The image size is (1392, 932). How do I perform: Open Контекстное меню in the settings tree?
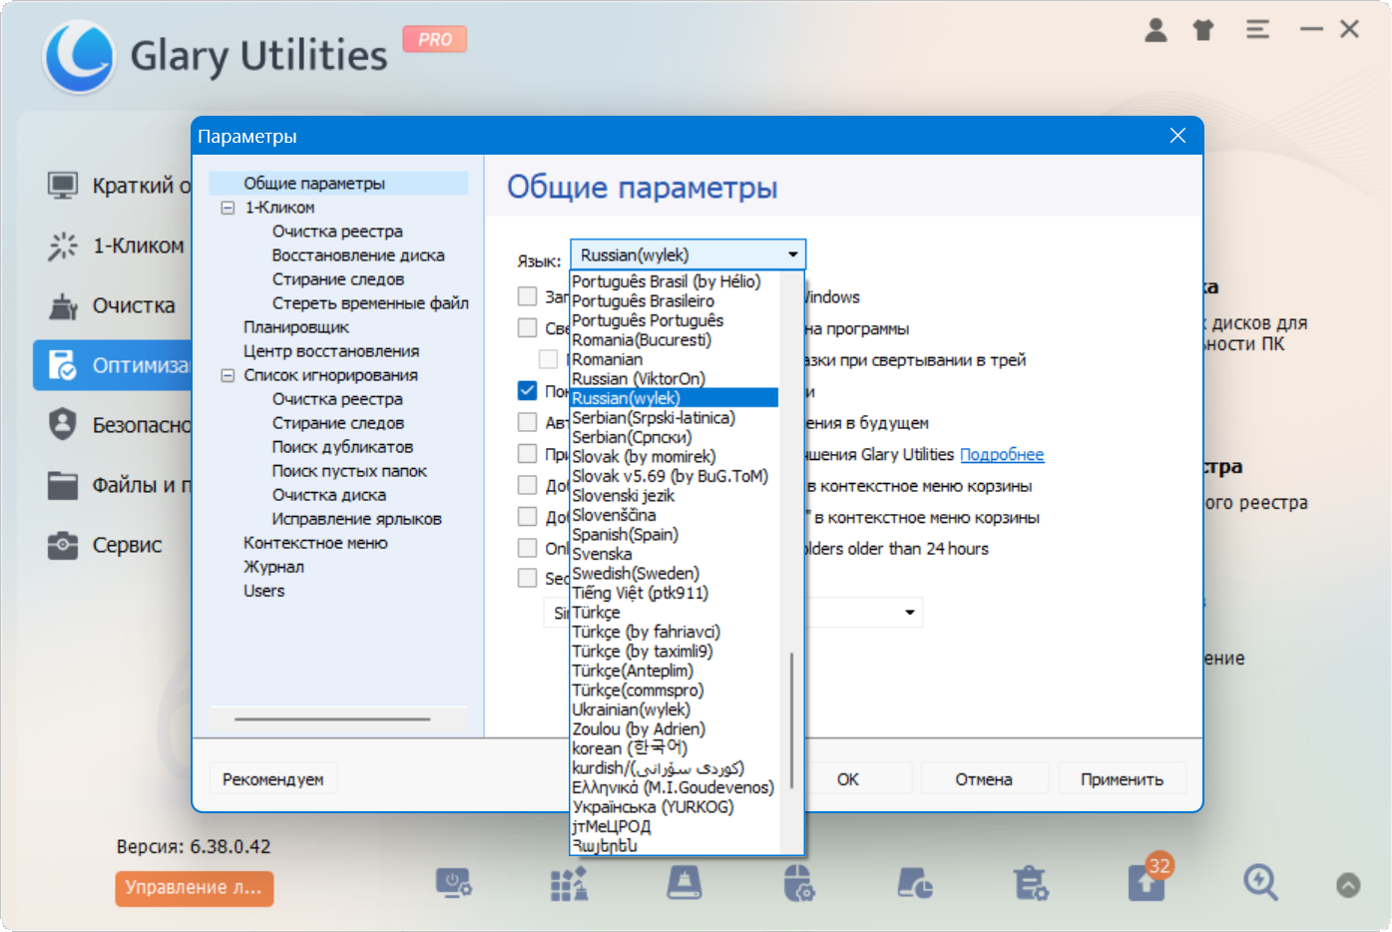click(x=315, y=543)
